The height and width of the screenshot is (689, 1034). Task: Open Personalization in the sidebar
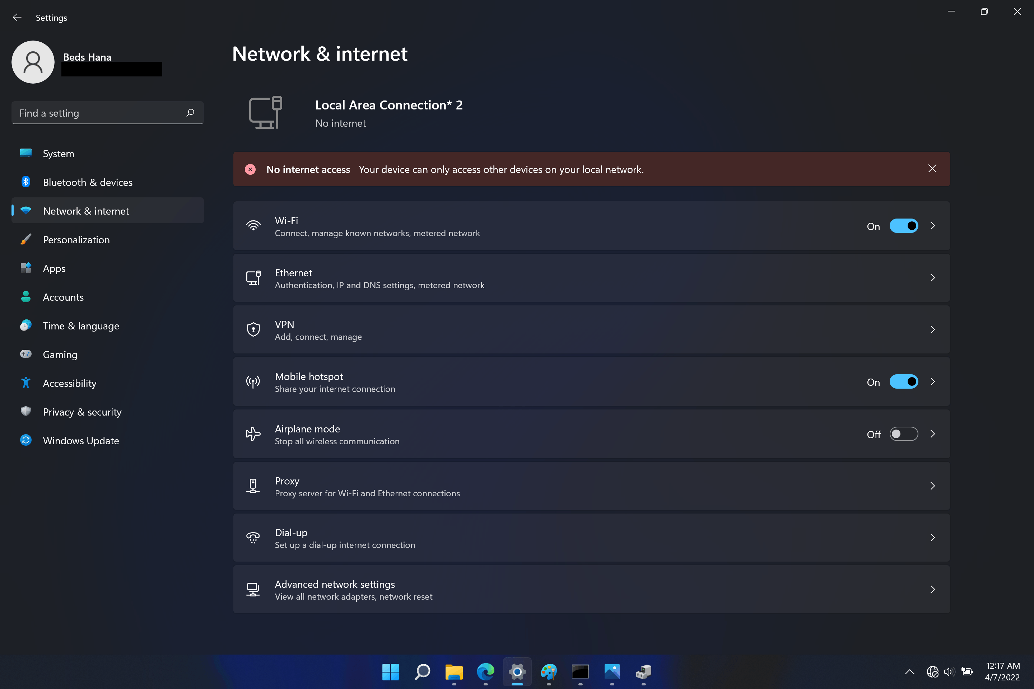click(76, 239)
